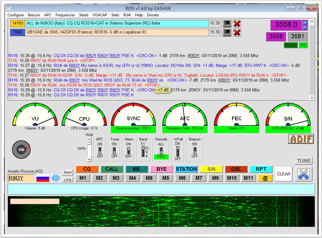Click the computer icon on the 14103 row
This screenshot has width=322, height=238.
pyautogui.click(x=227, y=24)
